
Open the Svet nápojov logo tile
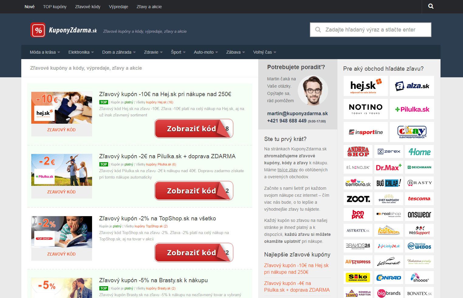pos(389,199)
